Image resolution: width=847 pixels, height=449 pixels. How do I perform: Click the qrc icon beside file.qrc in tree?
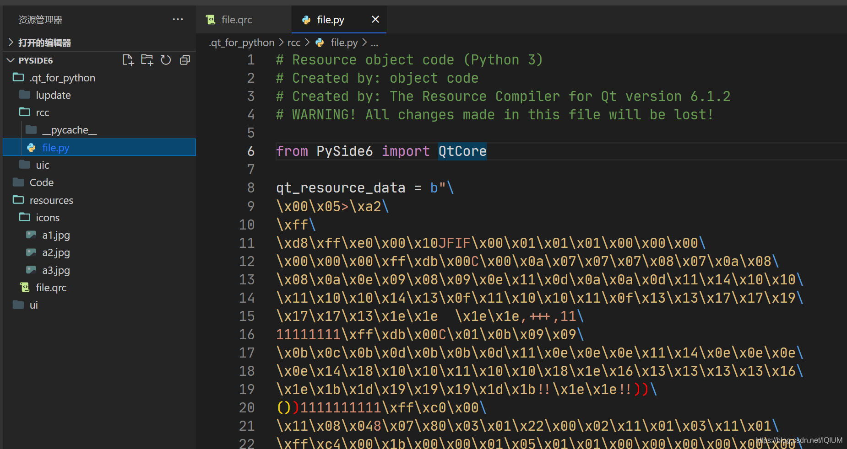pyautogui.click(x=25, y=287)
